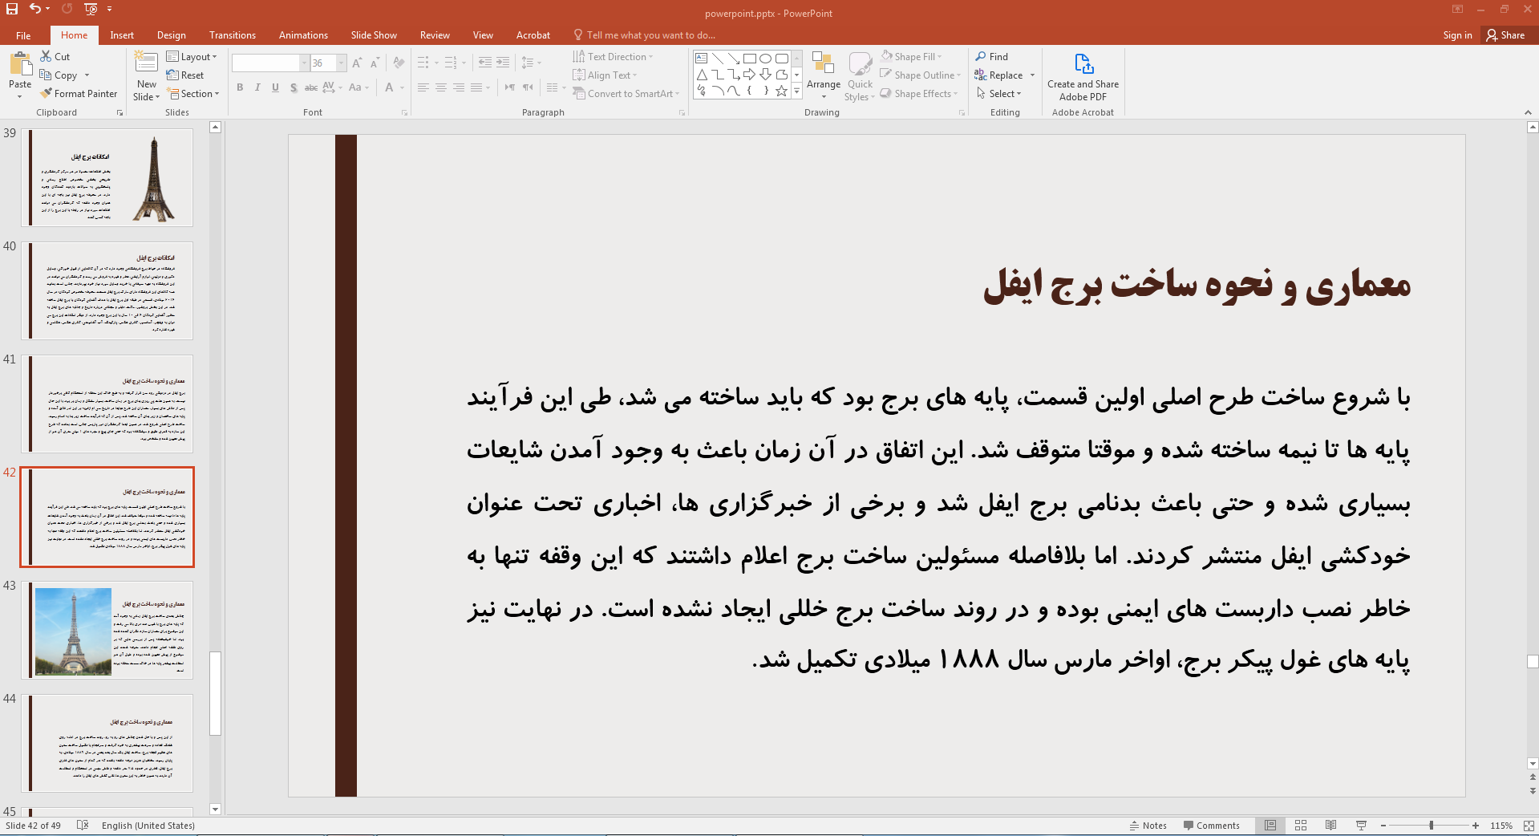Open the Transitions tab
The image size is (1539, 836).
pos(233,35)
